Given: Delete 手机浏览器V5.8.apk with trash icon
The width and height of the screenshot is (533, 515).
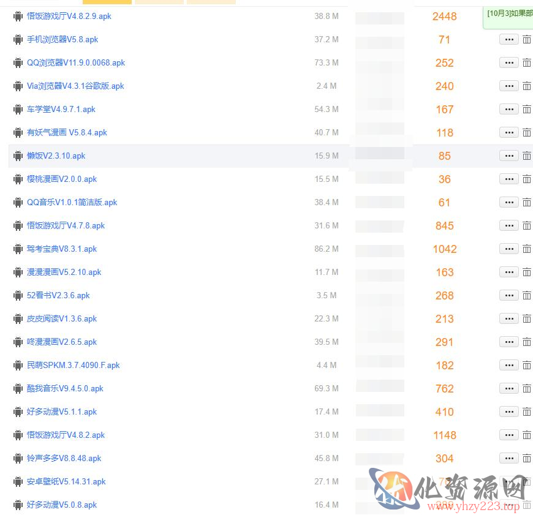Looking at the screenshot, I should click(526, 40).
